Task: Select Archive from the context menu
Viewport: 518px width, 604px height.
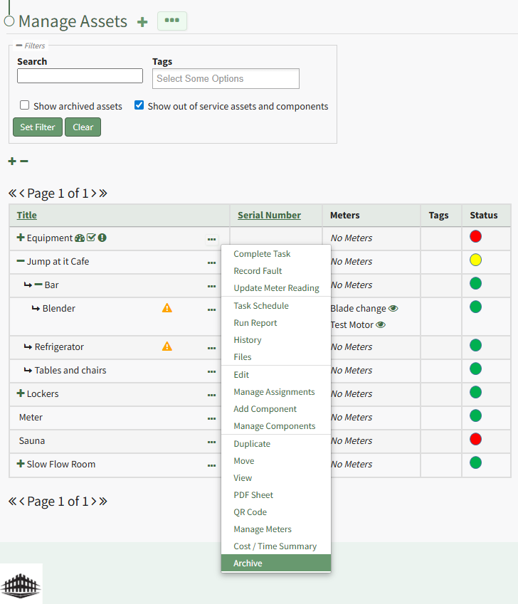Action: tap(248, 563)
